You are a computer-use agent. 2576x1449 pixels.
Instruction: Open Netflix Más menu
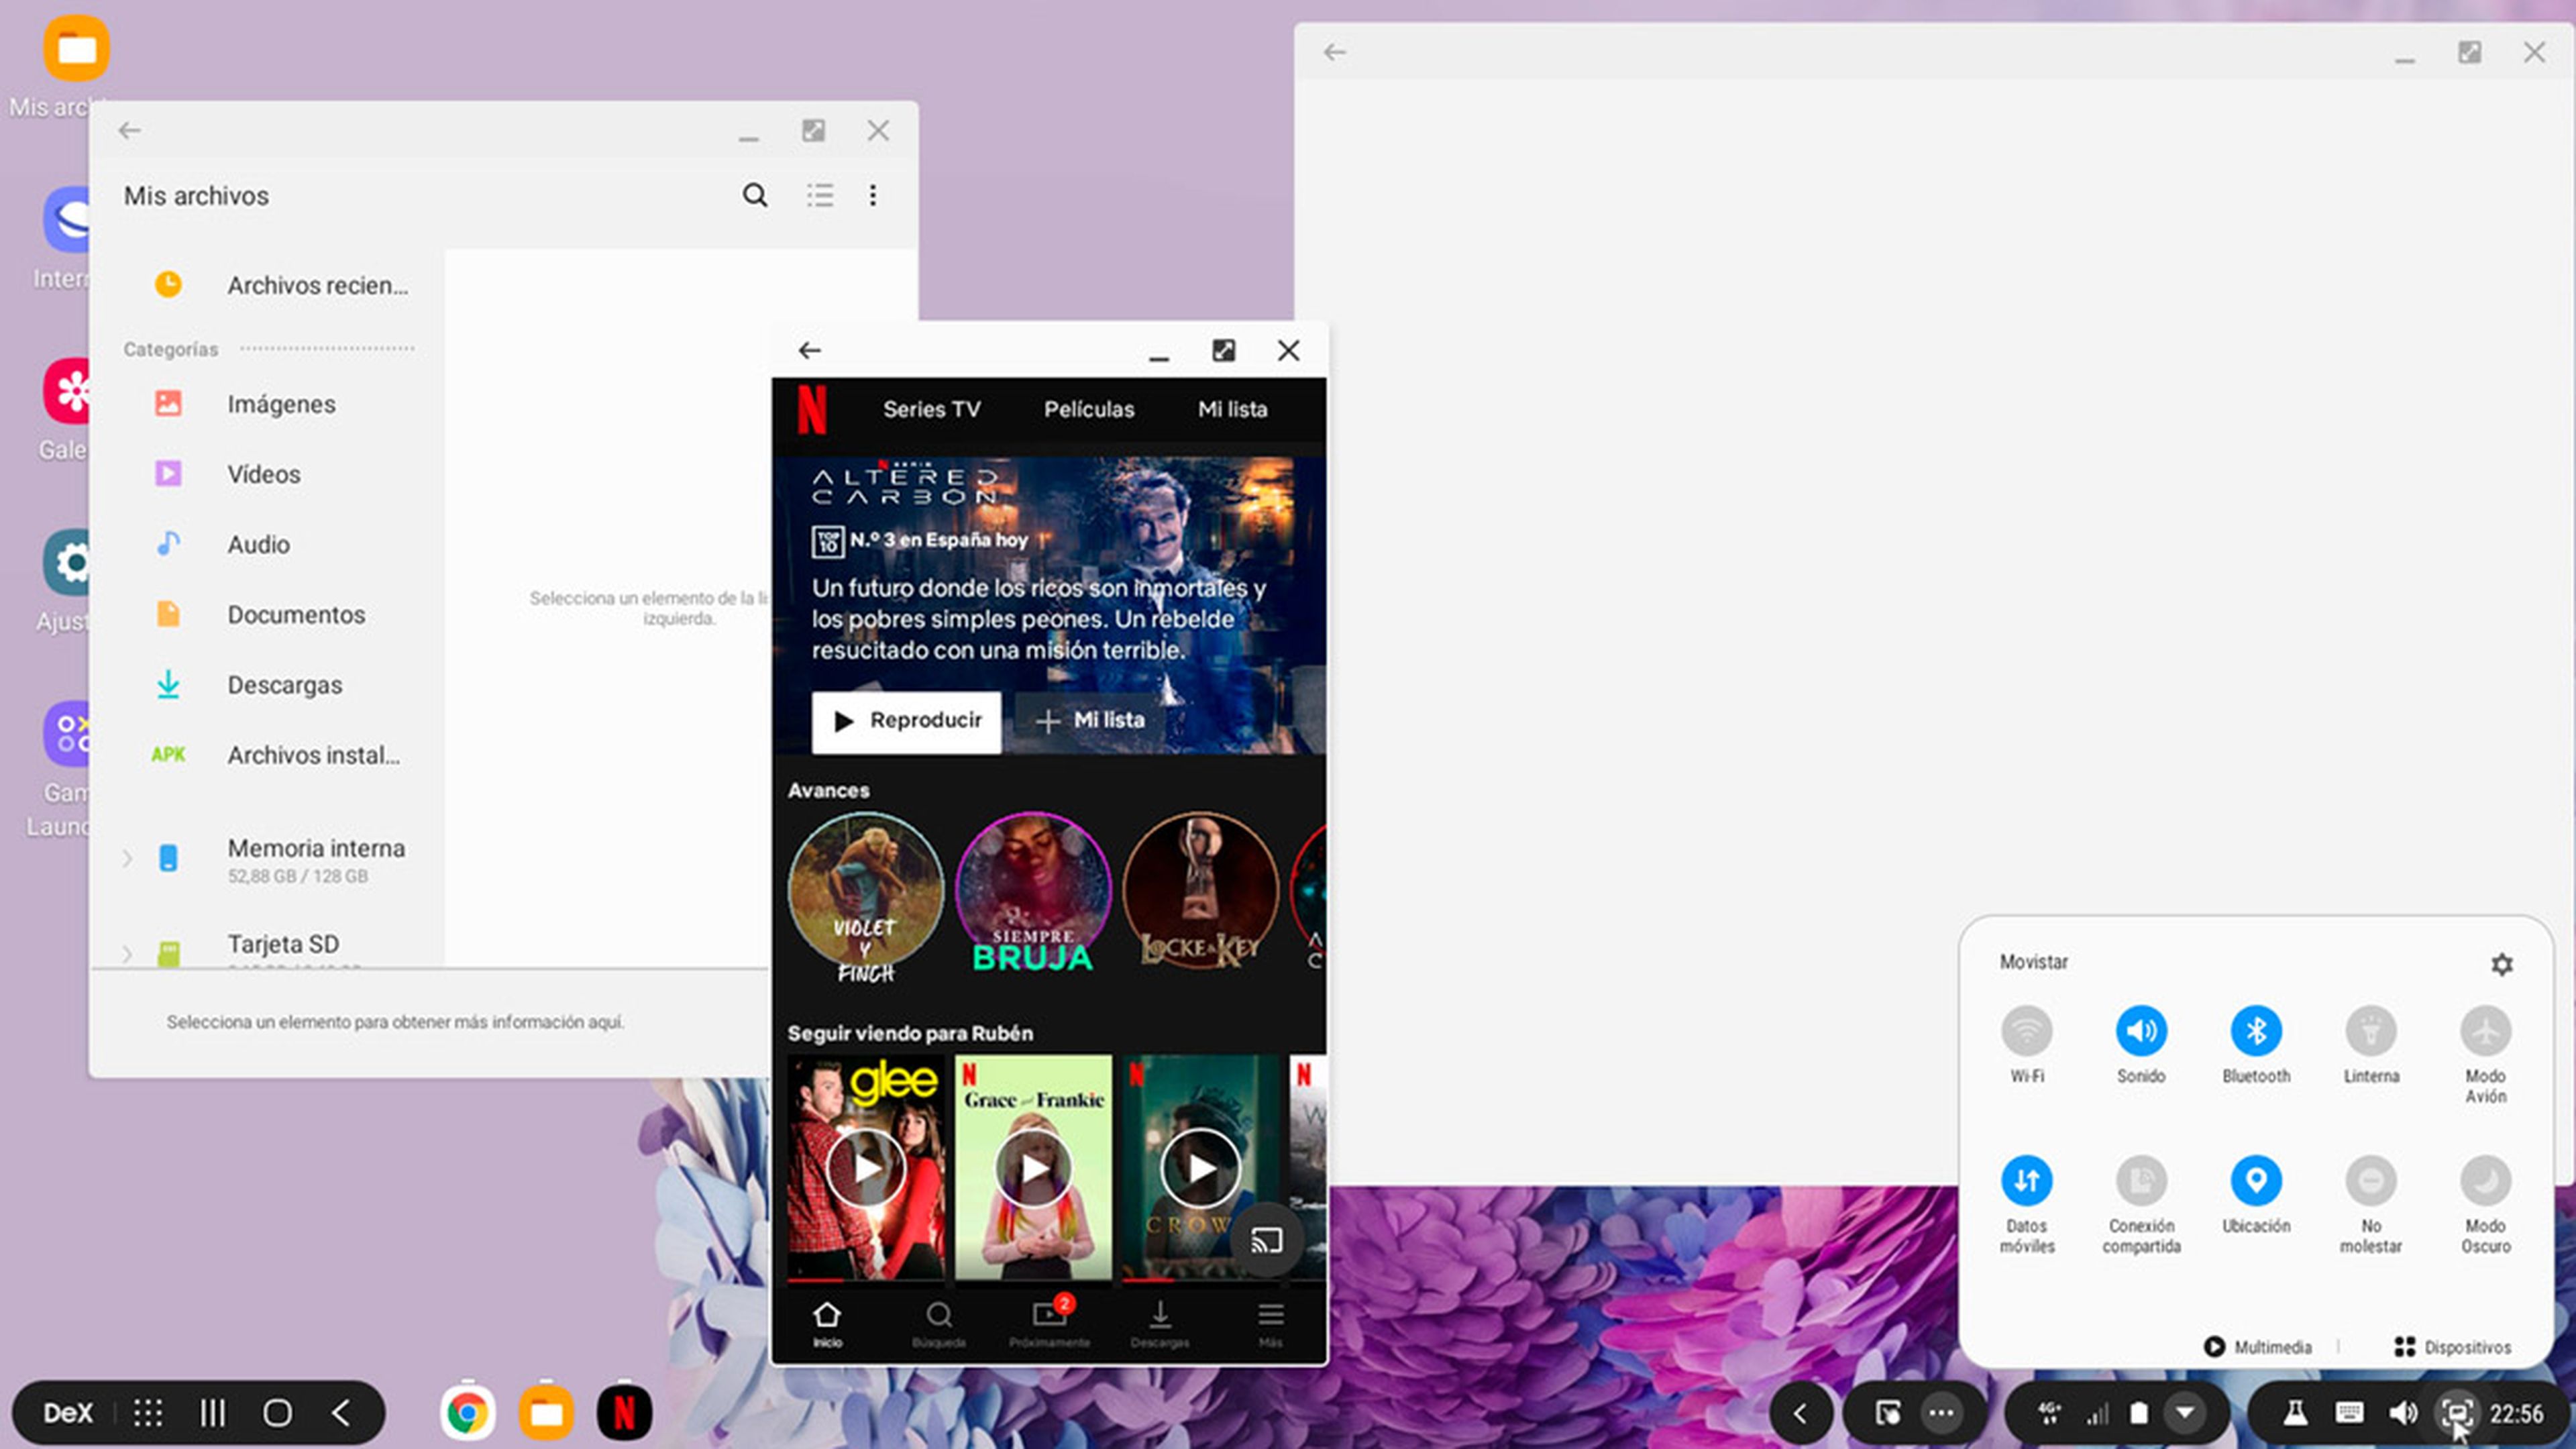click(1270, 1324)
